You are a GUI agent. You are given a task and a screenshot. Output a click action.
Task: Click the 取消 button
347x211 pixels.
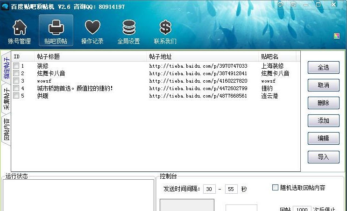323,85
